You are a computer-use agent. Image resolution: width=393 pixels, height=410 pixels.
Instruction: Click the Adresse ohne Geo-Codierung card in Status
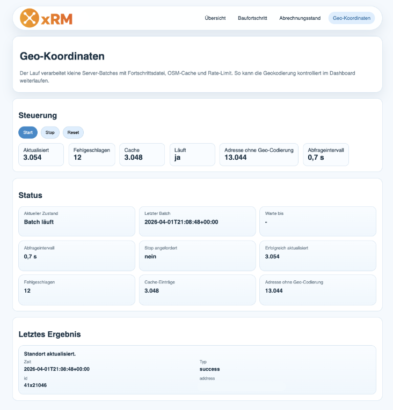318,290
